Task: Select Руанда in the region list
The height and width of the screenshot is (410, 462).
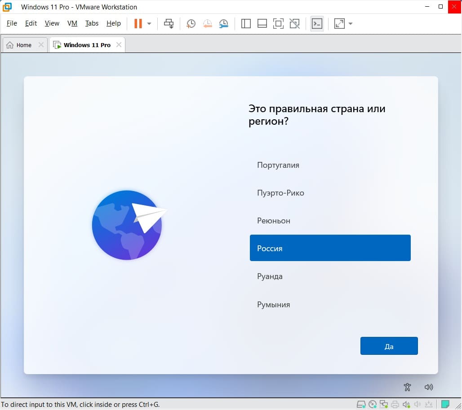Action: tap(330, 276)
